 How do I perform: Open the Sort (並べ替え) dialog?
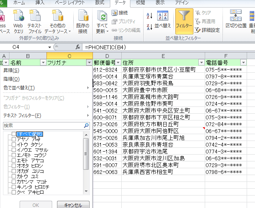(x=162, y=20)
